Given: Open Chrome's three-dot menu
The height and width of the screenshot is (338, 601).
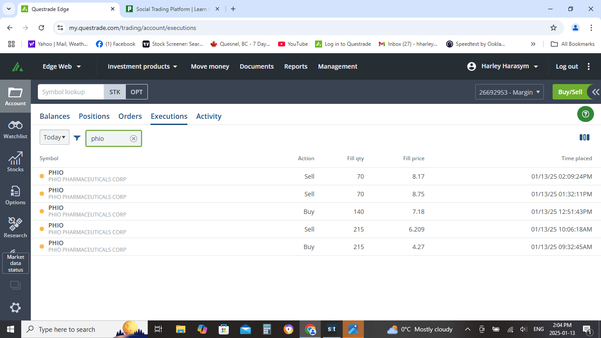Looking at the screenshot, I should 591,28.
